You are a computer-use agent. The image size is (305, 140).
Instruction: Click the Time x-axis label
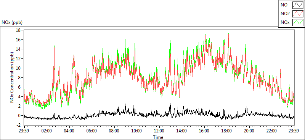tap(158, 137)
